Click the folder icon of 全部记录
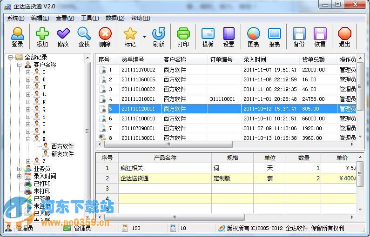The image size is (370, 237). [19, 57]
